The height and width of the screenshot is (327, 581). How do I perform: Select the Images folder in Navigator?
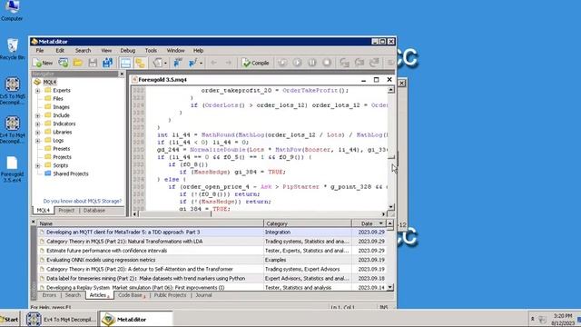(x=61, y=107)
